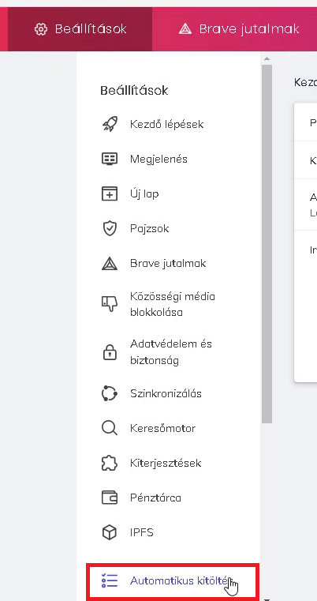Image resolution: width=317 pixels, height=601 pixels.
Task: Click the wallet icon for Pénztárca
Action: coord(110,498)
